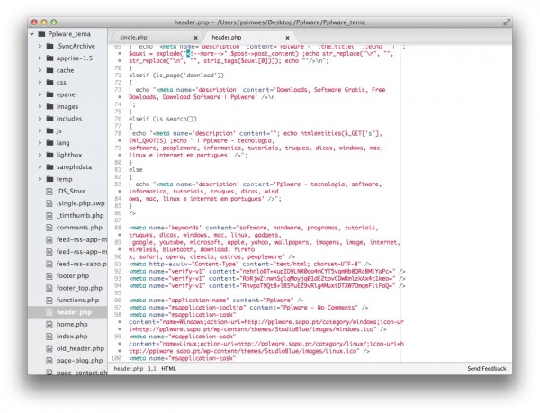This screenshot has width=540, height=413.
Task: Click the lang folder icon
Action: tap(49, 142)
